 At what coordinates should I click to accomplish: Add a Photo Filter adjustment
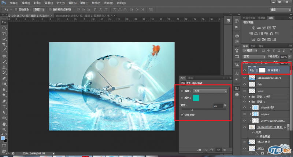pos(266,34)
